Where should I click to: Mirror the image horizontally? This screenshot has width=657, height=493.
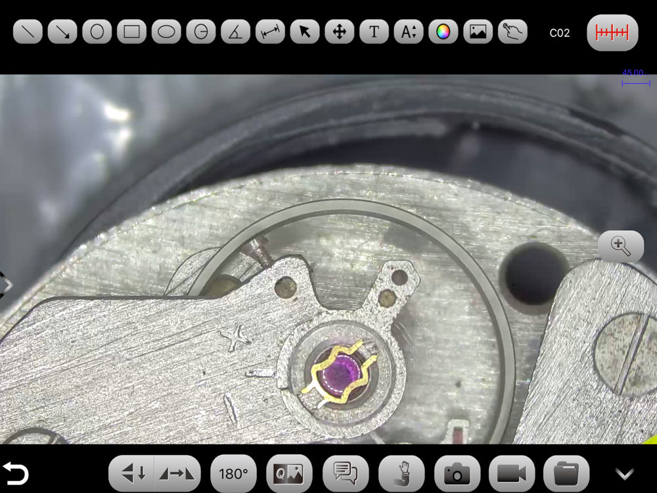click(x=177, y=474)
